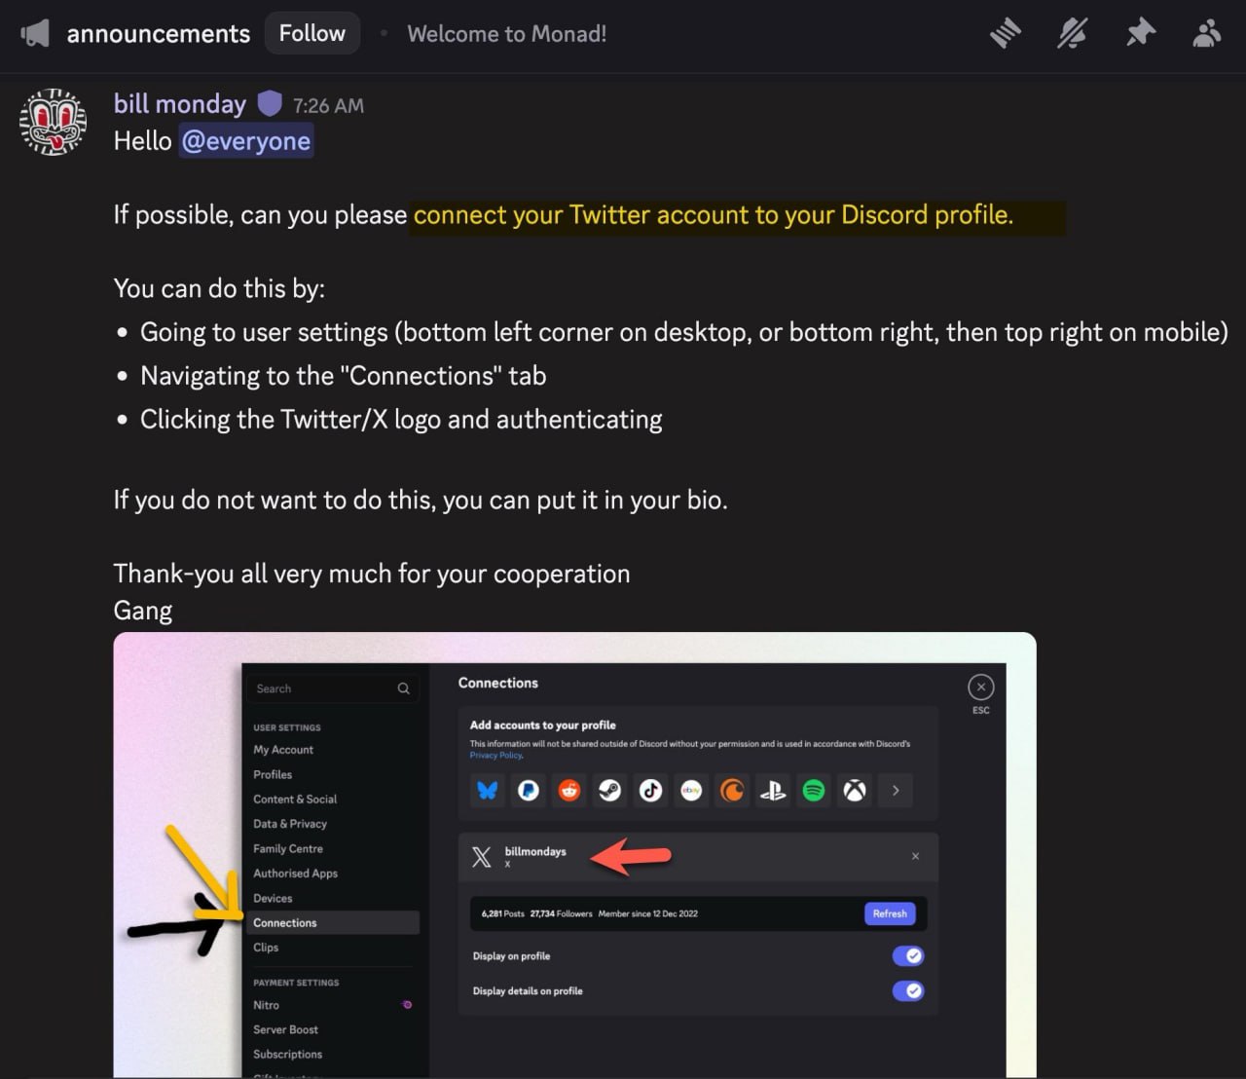Viewport: 1246px width, 1079px height.
Task: Click the 7:26 AM message timestamp
Action: (x=328, y=106)
